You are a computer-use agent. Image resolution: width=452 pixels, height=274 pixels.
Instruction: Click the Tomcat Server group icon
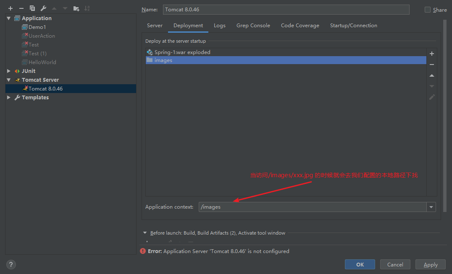click(17, 80)
